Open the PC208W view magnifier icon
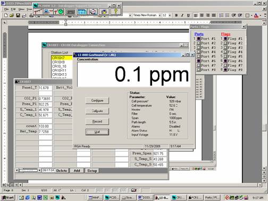The height and width of the screenshot is (201, 268). coord(93,12)
